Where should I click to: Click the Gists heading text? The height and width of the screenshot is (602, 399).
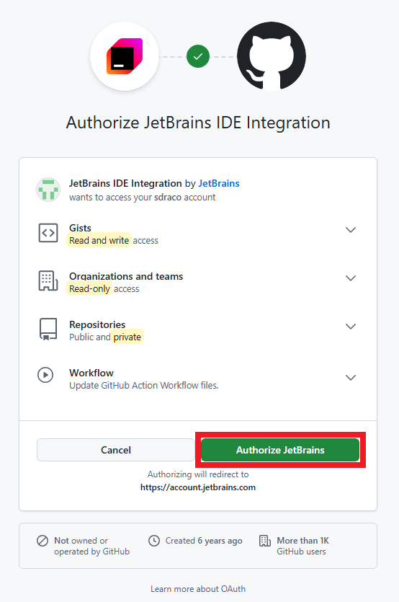80,228
